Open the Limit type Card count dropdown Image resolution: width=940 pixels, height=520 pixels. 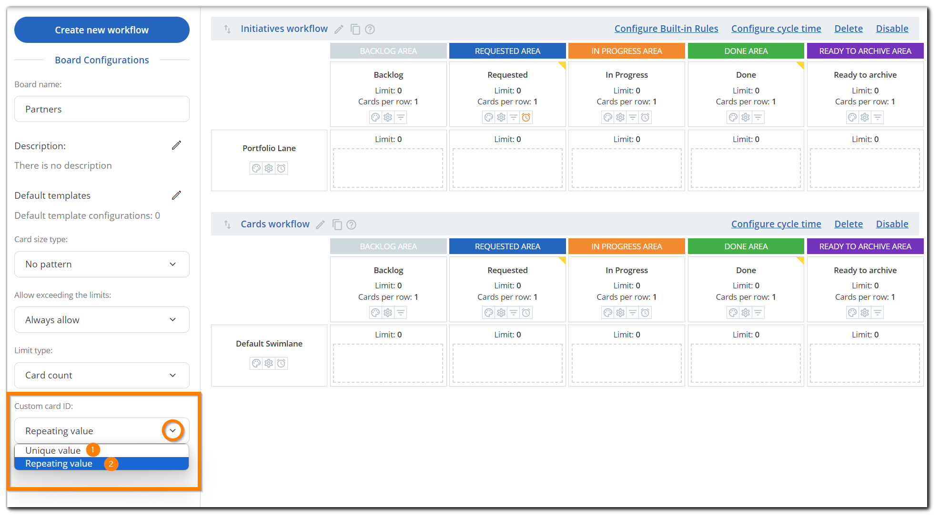click(102, 375)
